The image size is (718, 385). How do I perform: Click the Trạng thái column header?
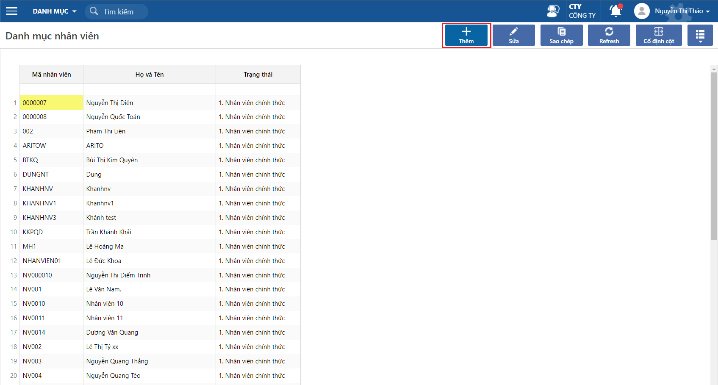(258, 75)
